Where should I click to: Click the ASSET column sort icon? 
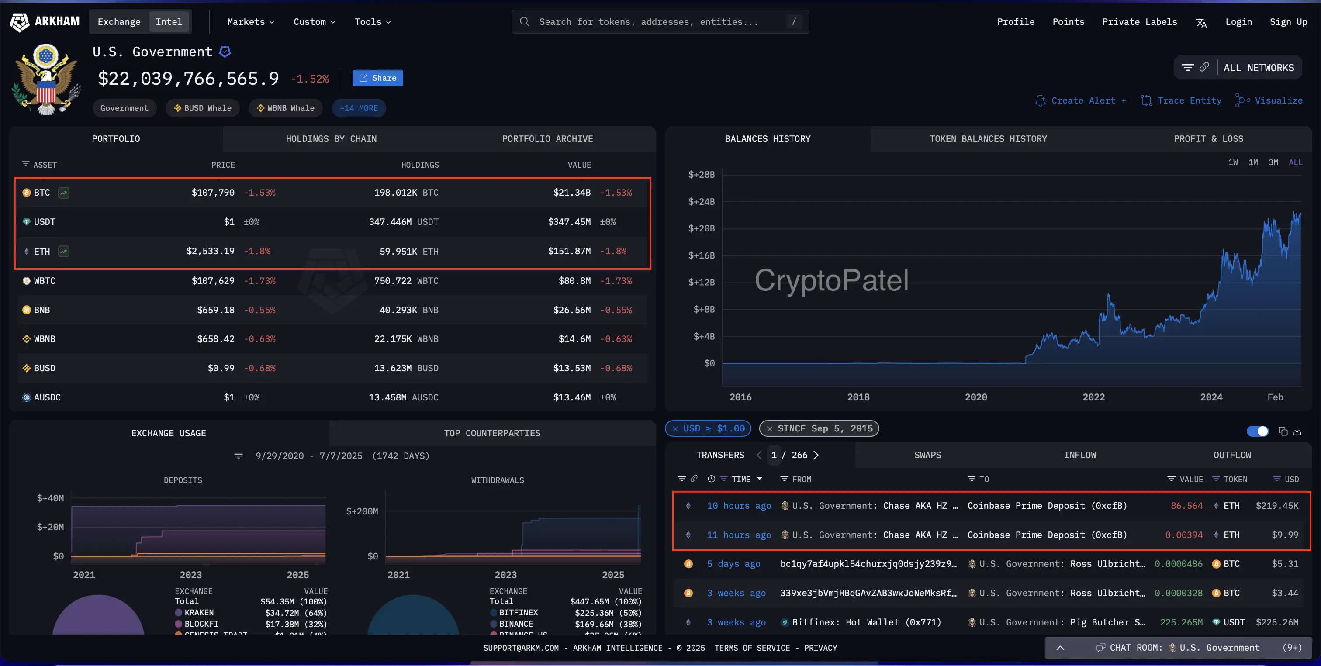pyautogui.click(x=26, y=163)
